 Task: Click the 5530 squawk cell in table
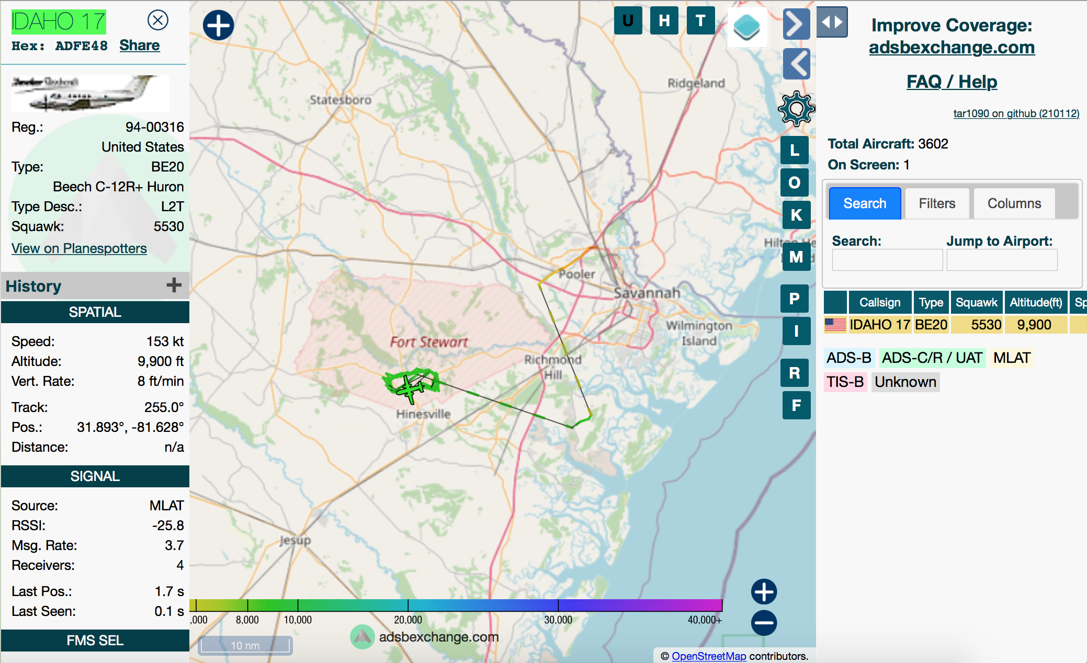(x=977, y=325)
